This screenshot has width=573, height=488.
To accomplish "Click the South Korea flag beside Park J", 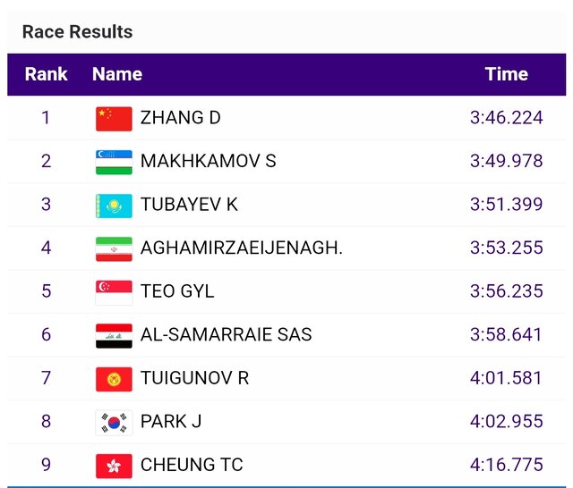I will click(x=114, y=422).
